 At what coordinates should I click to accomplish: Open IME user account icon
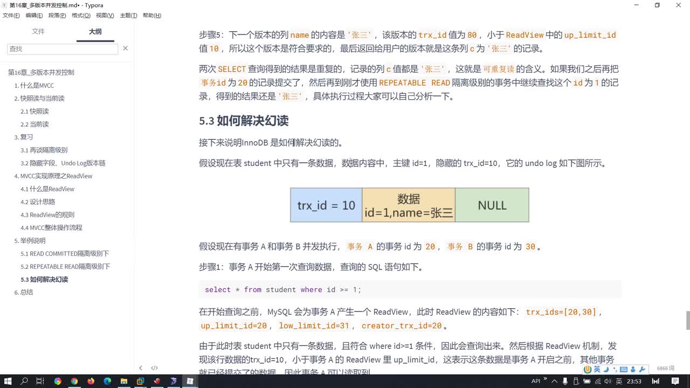click(x=633, y=369)
